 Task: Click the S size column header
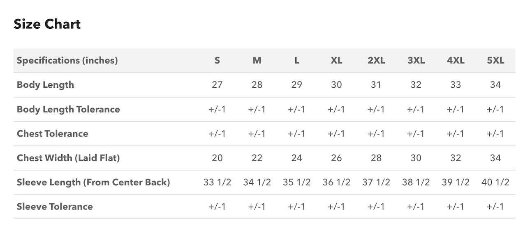(217, 61)
